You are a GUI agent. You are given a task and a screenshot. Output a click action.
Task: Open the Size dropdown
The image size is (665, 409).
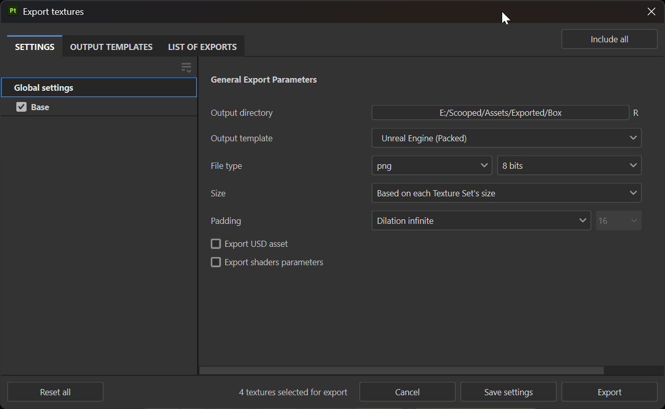506,193
